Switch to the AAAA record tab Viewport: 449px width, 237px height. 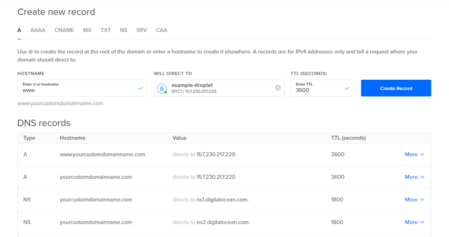(38, 30)
